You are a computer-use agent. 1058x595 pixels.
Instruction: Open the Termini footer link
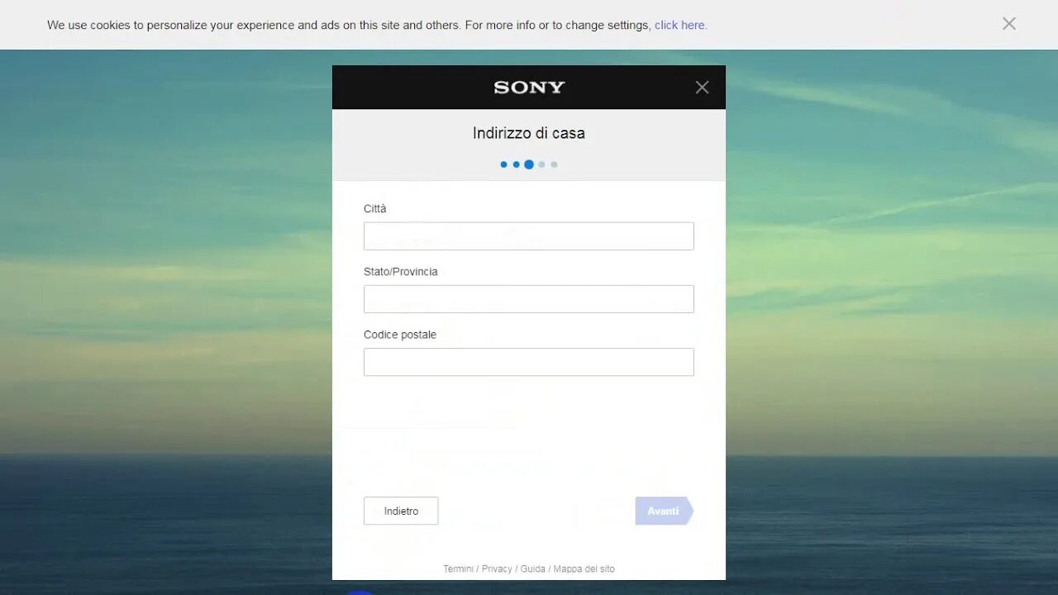pos(459,569)
